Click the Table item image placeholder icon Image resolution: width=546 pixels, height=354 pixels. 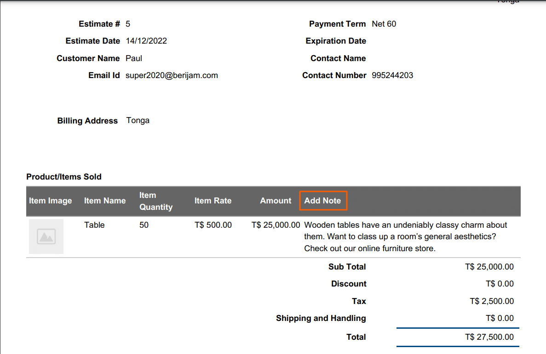coord(46,236)
